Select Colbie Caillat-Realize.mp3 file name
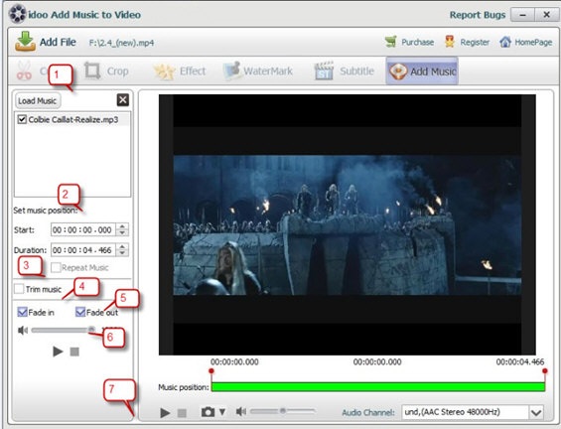Screen dimensions: 561x429 73,119
